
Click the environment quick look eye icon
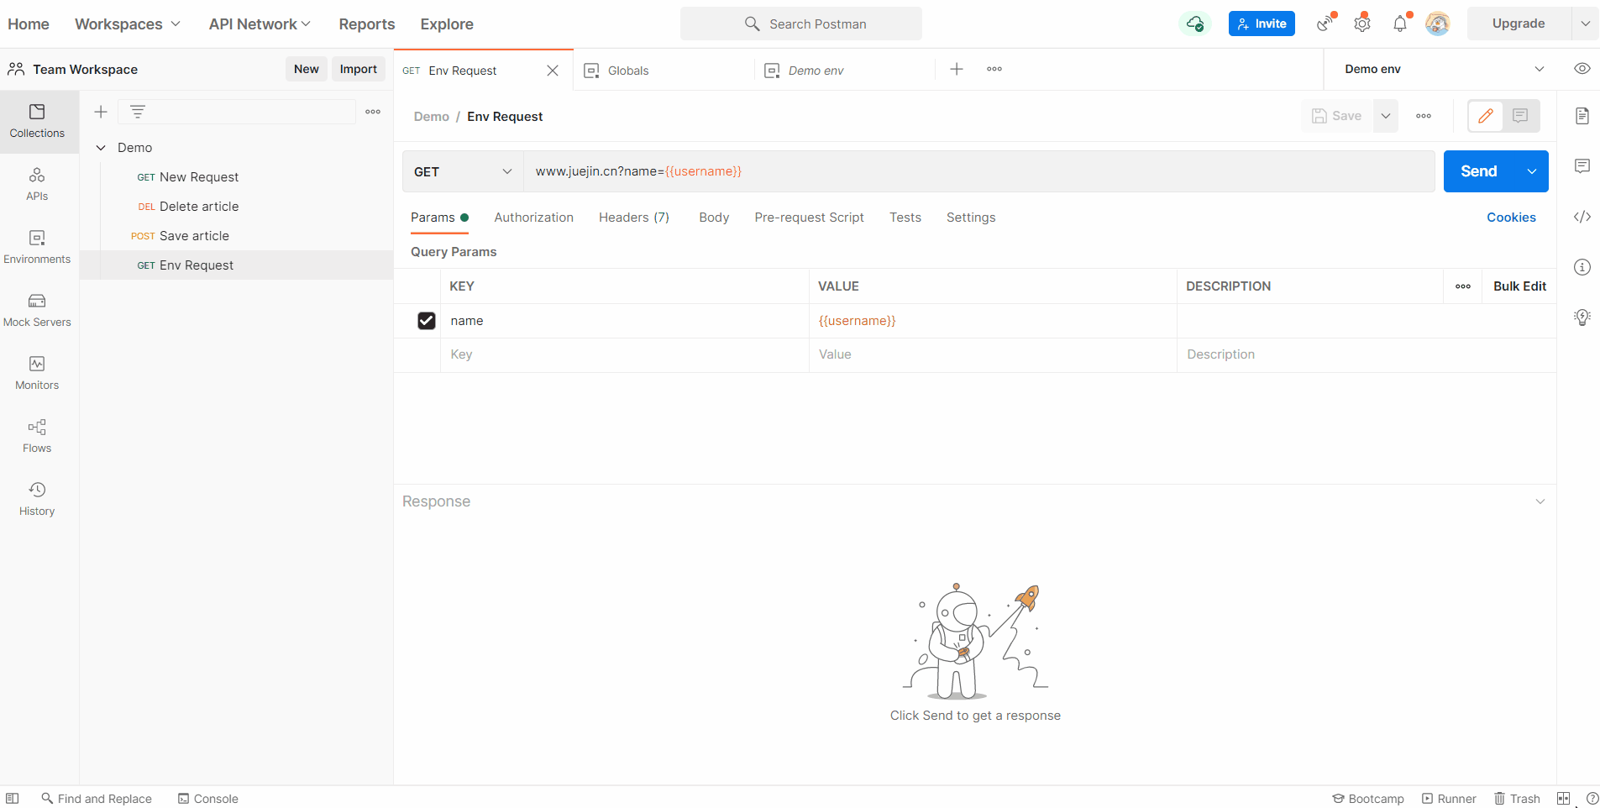coord(1582,69)
